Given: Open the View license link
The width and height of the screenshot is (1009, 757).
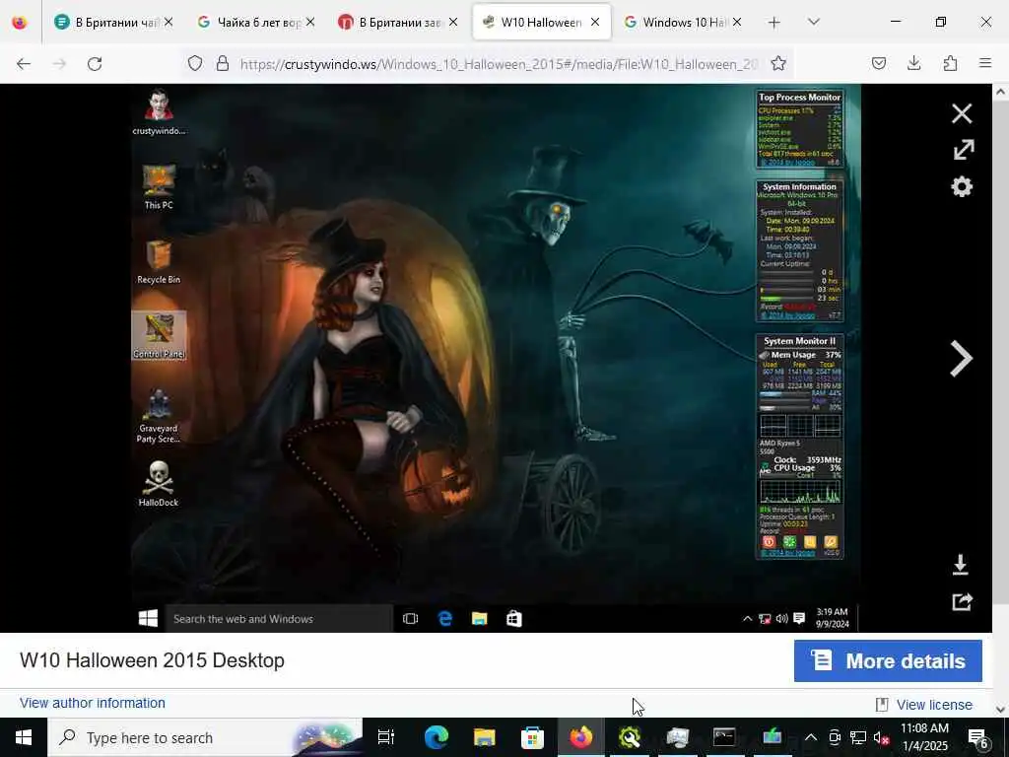Looking at the screenshot, I should [x=934, y=705].
